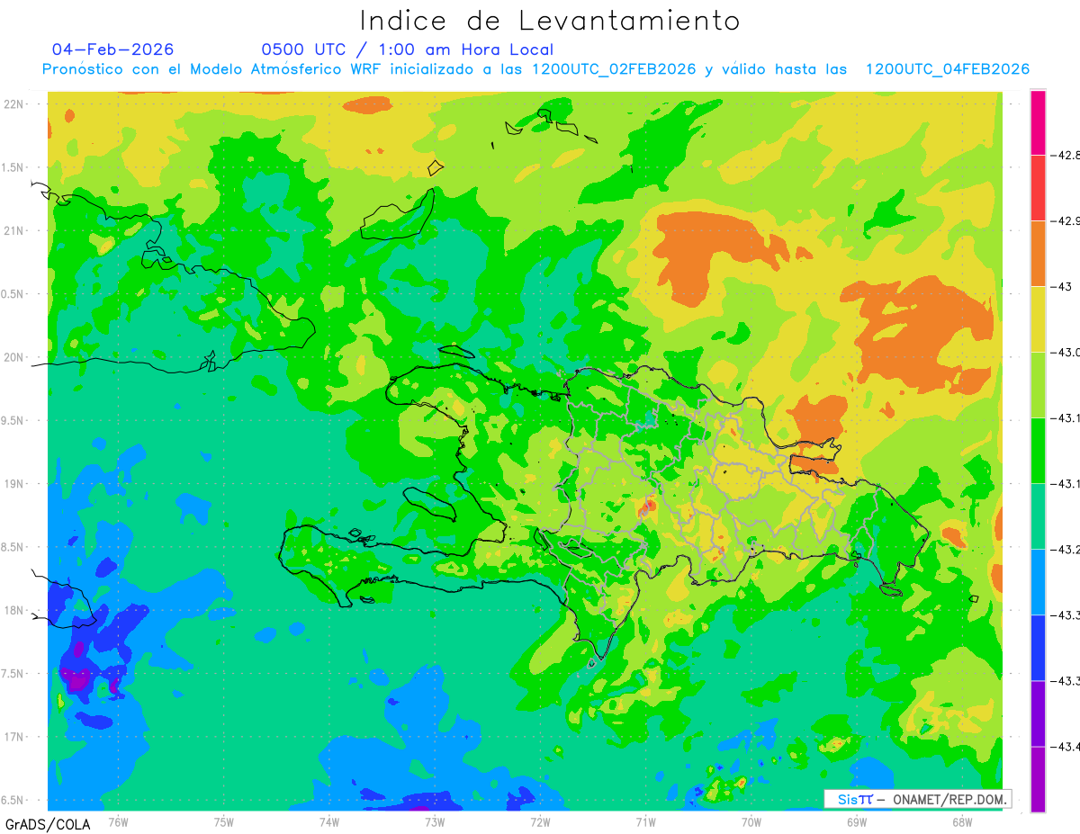Click the title 'Indice de Levantamiento'
This screenshot has width=1080, height=834.
click(550, 21)
